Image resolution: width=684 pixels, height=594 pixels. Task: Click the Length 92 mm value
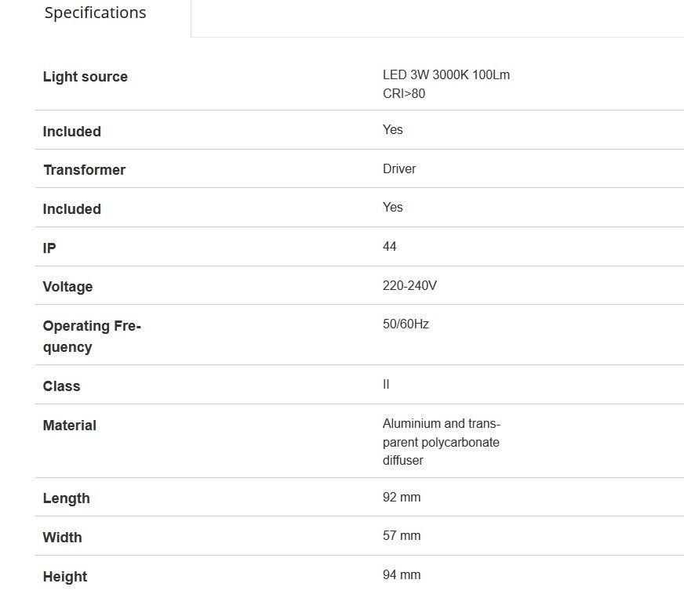(x=402, y=498)
